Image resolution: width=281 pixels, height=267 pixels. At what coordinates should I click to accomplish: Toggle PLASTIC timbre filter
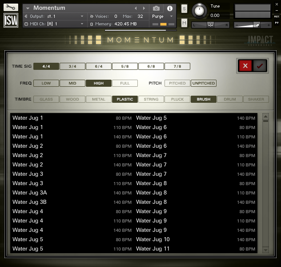125,99
